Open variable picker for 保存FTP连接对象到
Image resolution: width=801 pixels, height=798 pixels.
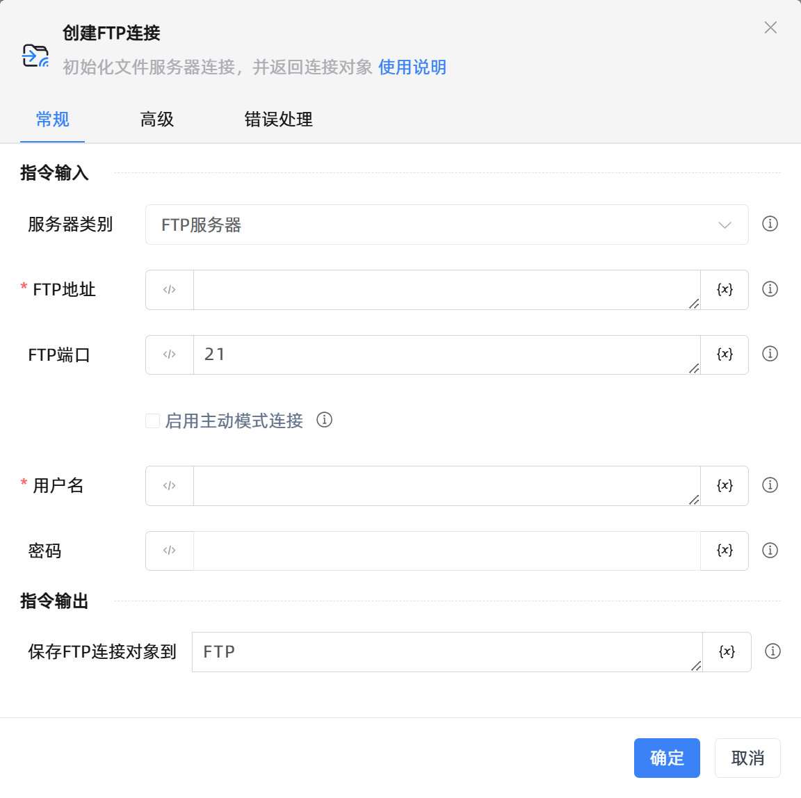727,651
